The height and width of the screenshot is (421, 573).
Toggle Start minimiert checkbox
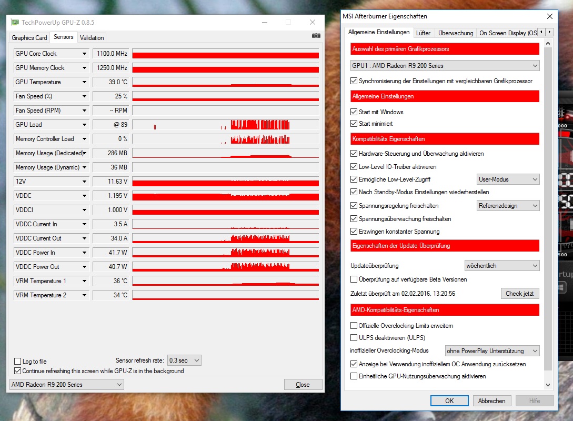click(354, 124)
